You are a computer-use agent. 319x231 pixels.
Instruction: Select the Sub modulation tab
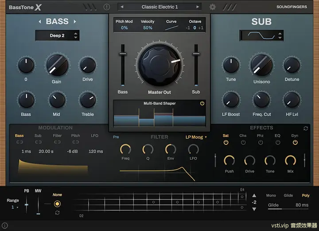coord(38,136)
